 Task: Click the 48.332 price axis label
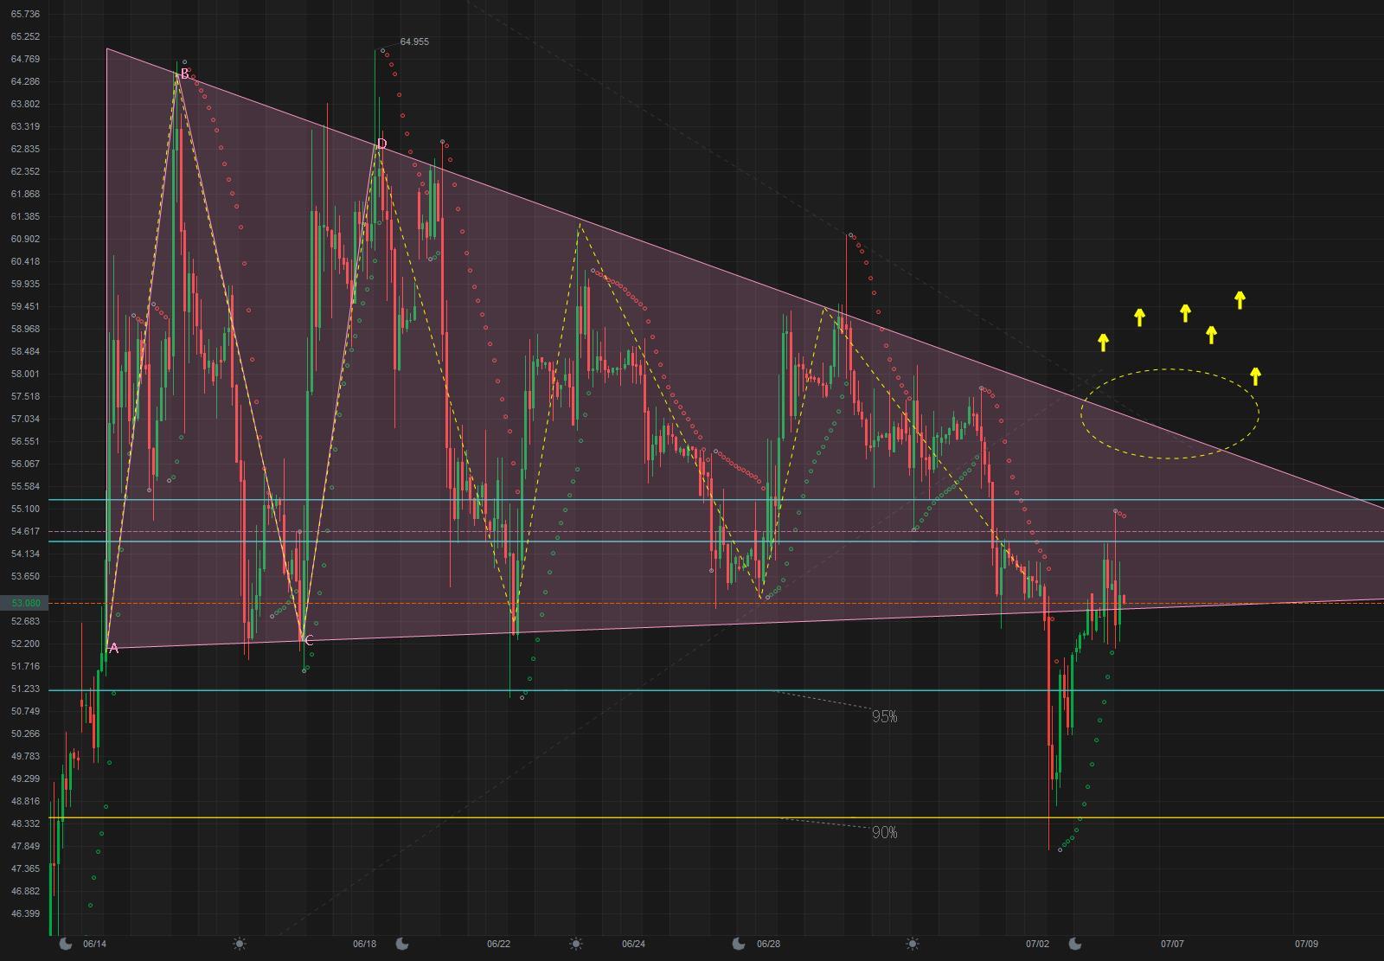click(x=25, y=823)
